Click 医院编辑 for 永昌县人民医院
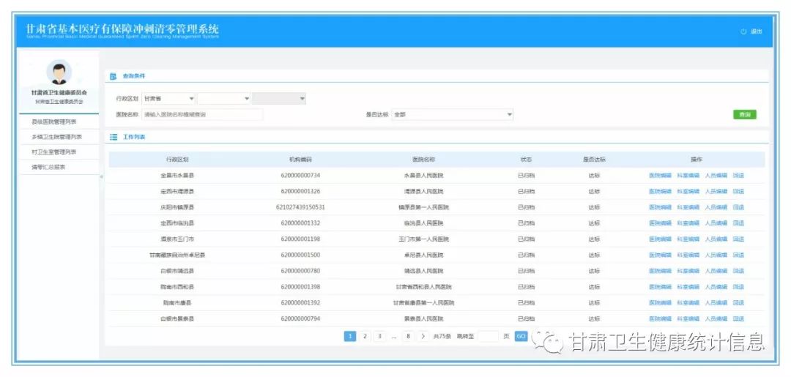This screenshot has width=791, height=377. coord(660,176)
